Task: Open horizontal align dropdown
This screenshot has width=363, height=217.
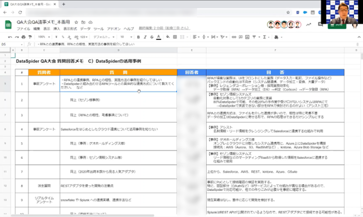Action: click(x=196, y=37)
